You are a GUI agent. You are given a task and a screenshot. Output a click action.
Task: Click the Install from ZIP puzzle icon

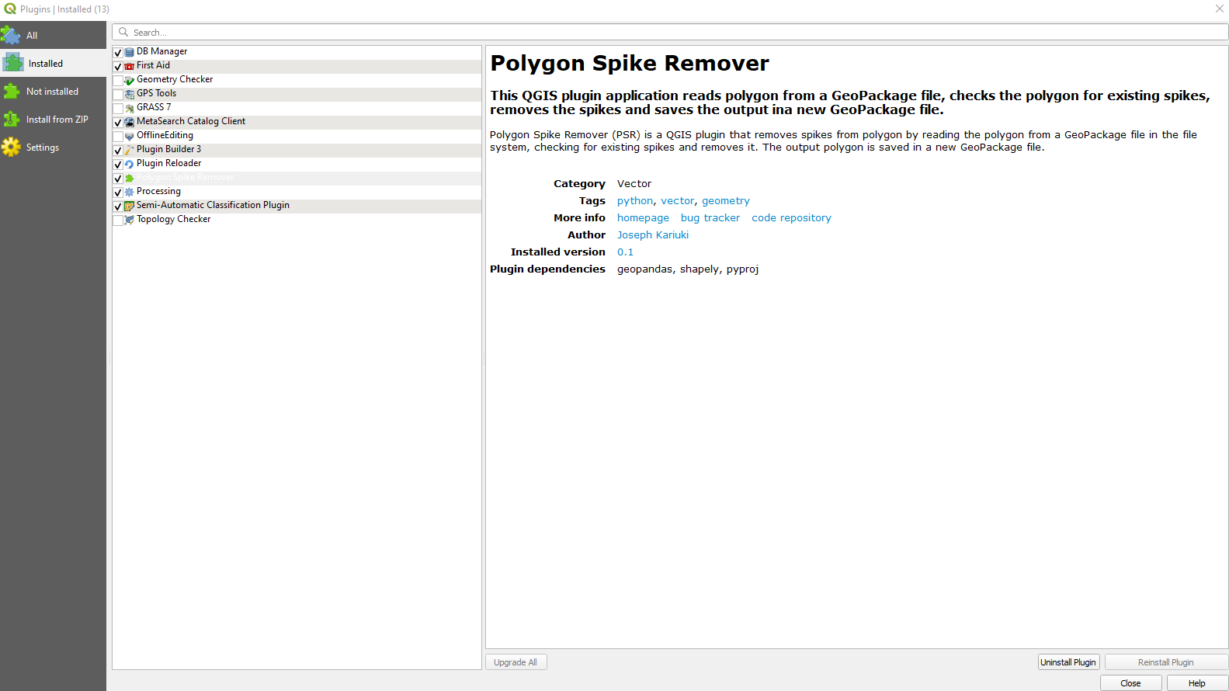[11, 119]
